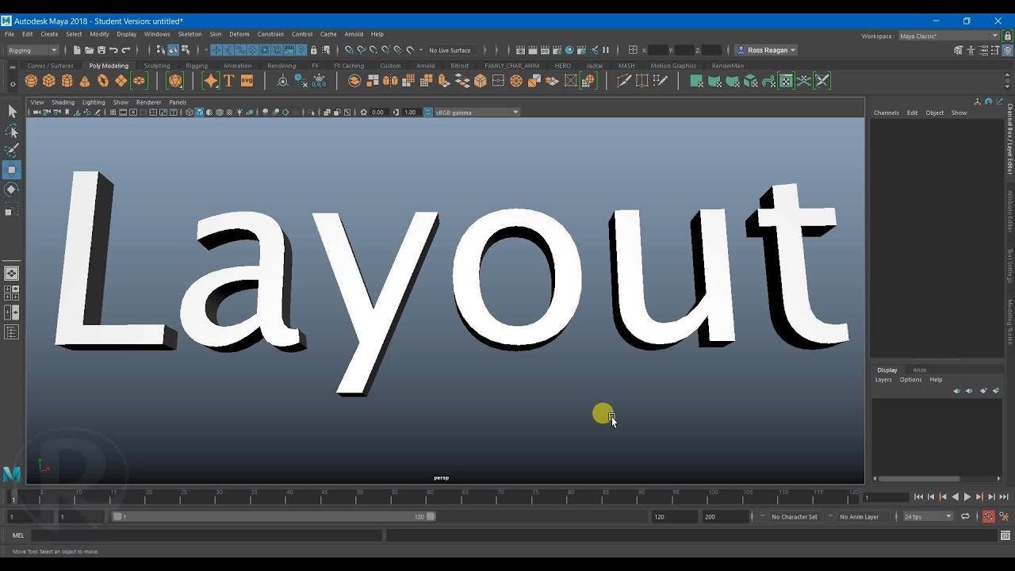The height and width of the screenshot is (571, 1015).
Task: Click the Polygon Type text tool icon
Action: coord(228,81)
